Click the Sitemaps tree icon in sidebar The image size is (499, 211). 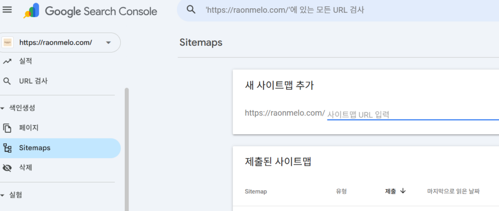click(7, 148)
